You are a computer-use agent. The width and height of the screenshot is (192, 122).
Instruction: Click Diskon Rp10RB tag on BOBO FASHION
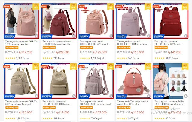[x=162, y=108]
